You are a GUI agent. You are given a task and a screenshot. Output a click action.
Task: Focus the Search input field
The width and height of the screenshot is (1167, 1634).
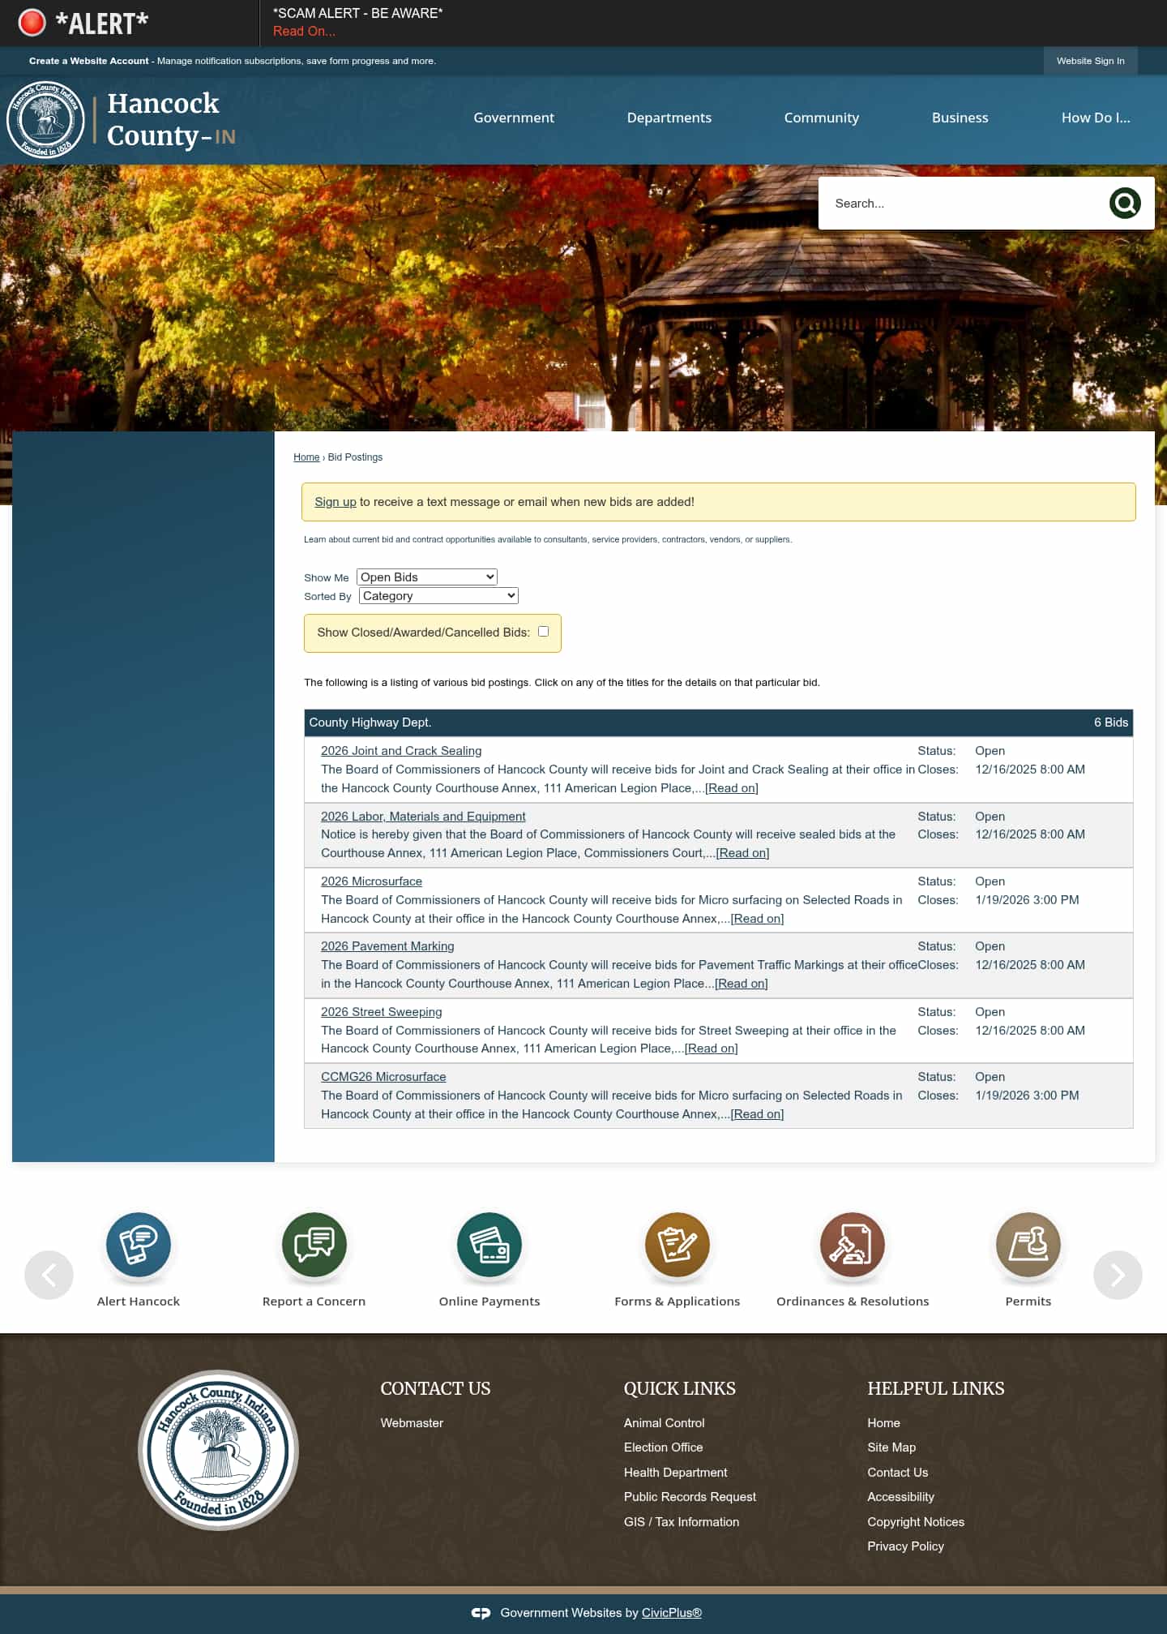[x=964, y=204]
